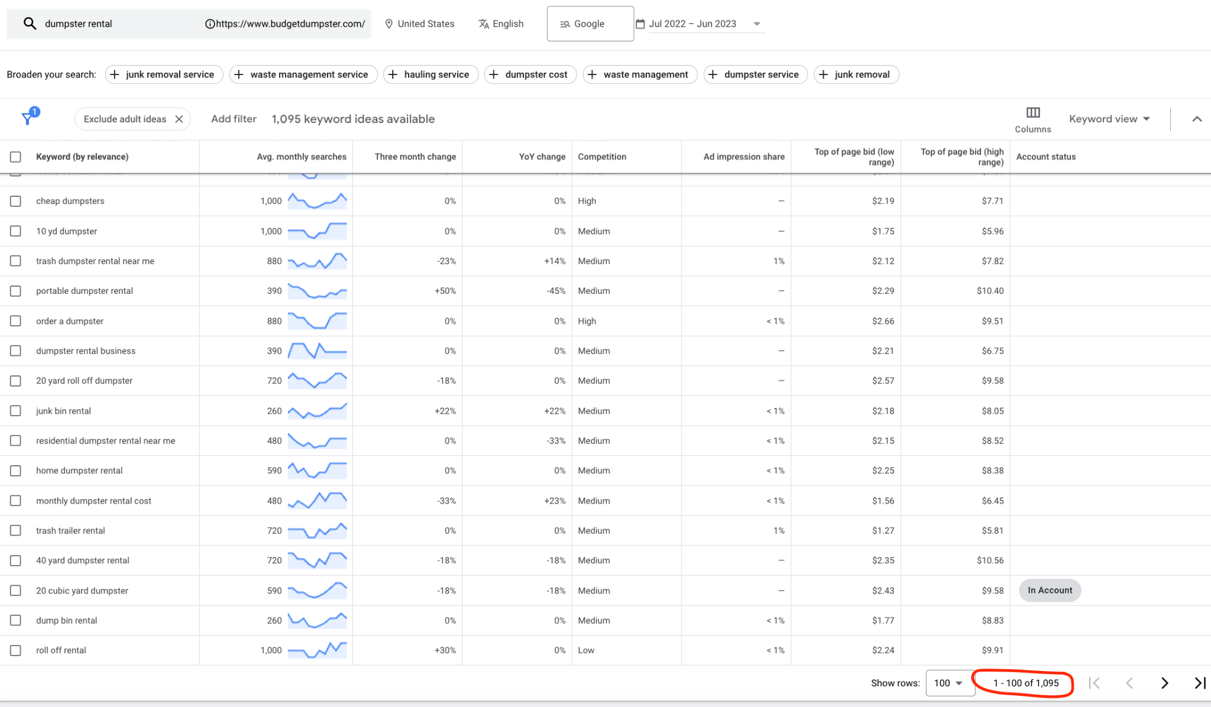Go to the first page of results

[1095, 683]
